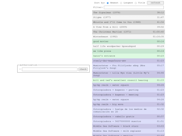182x136 pixels.
Task: Open fotocopiadora - 56375000000 muertos
Action: pos(128,122)
